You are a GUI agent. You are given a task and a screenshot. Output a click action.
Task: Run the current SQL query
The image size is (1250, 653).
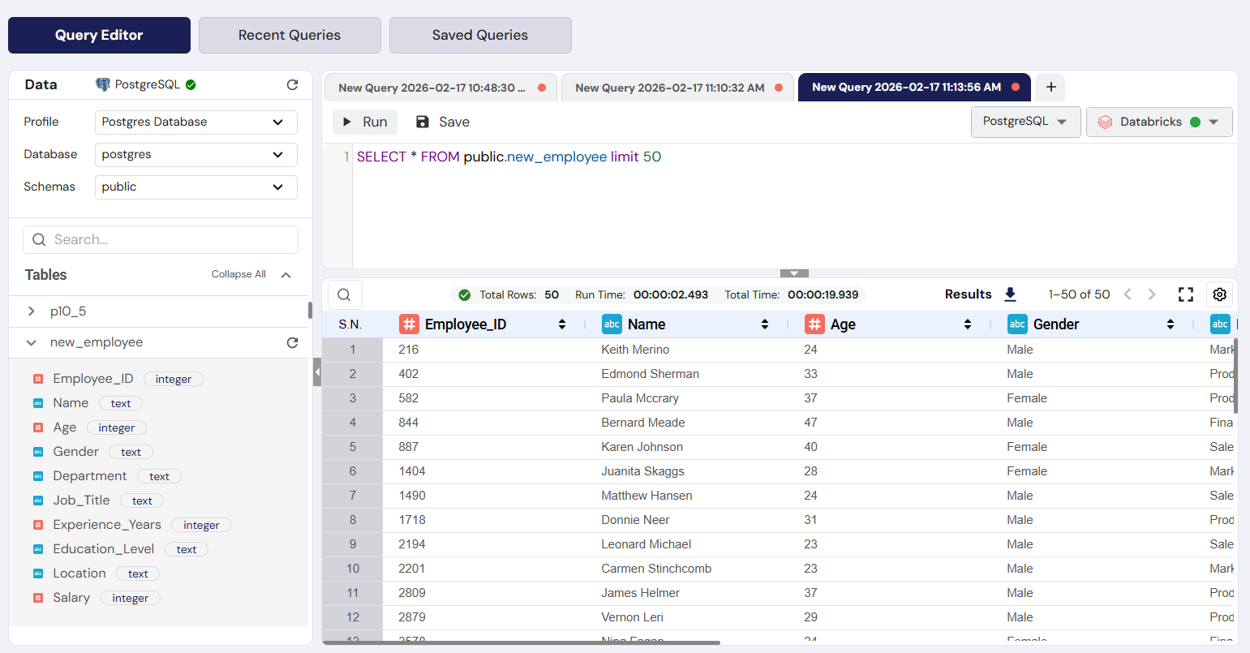[x=364, y=122]
